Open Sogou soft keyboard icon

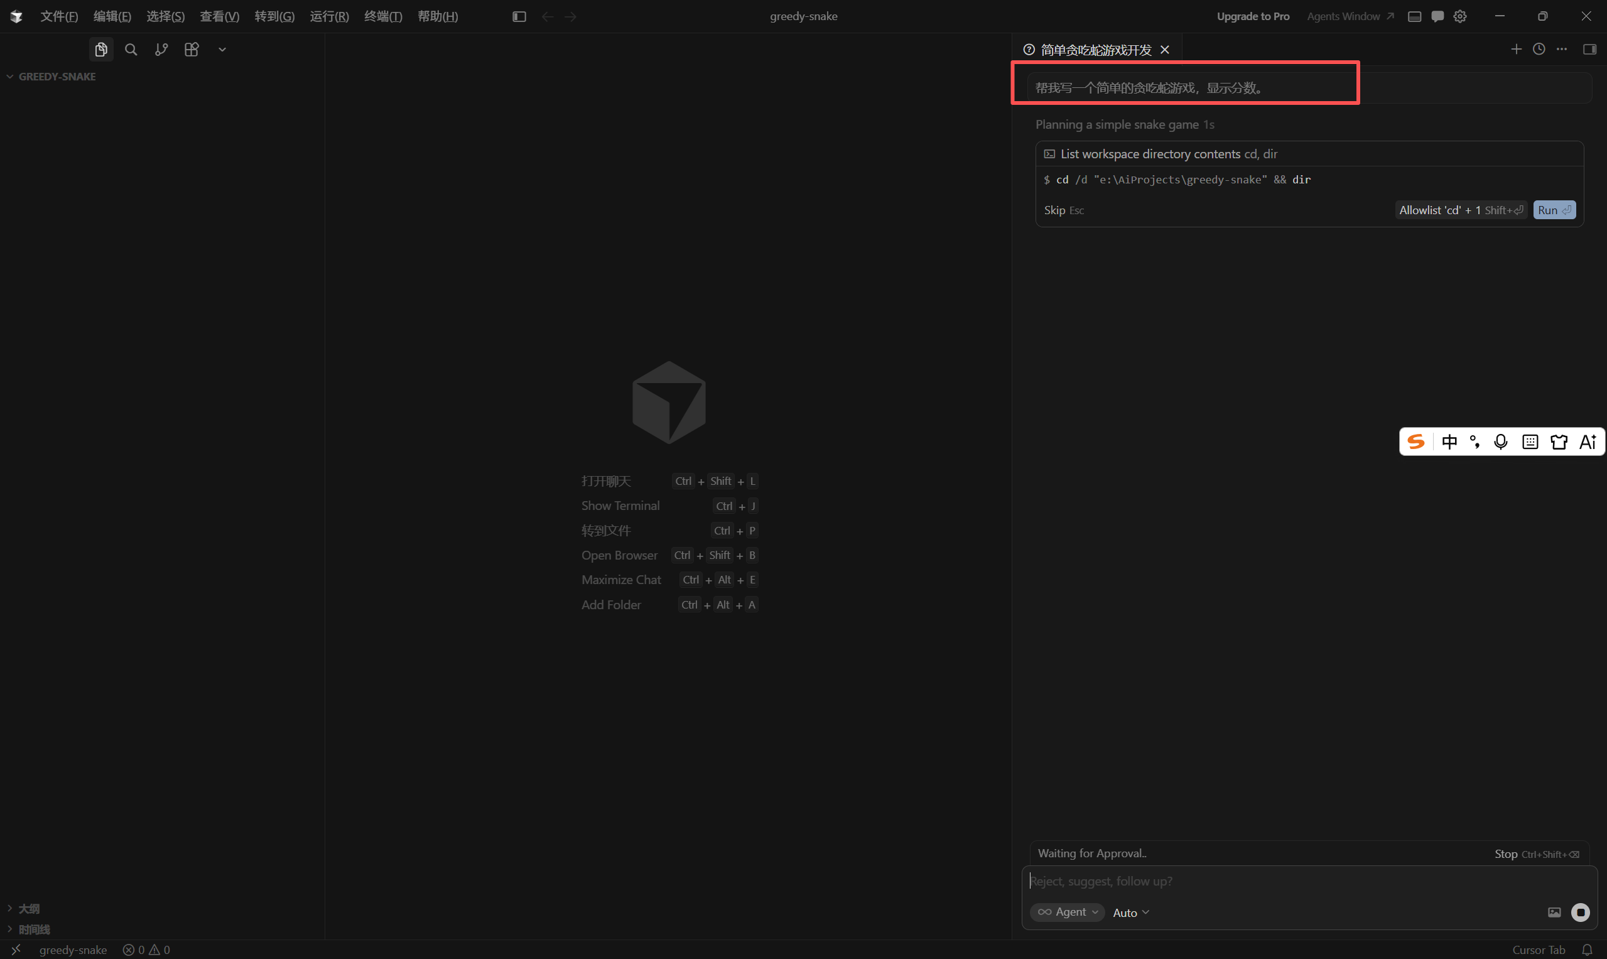[1530, 442]
